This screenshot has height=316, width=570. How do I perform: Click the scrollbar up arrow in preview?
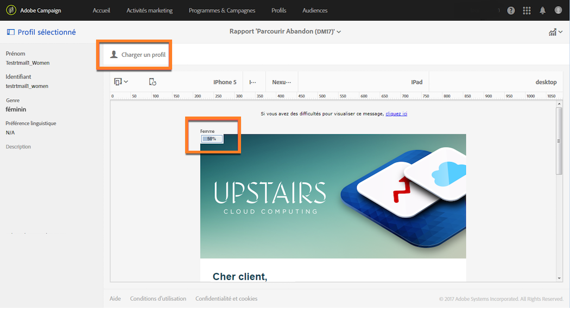pos(559,104)
